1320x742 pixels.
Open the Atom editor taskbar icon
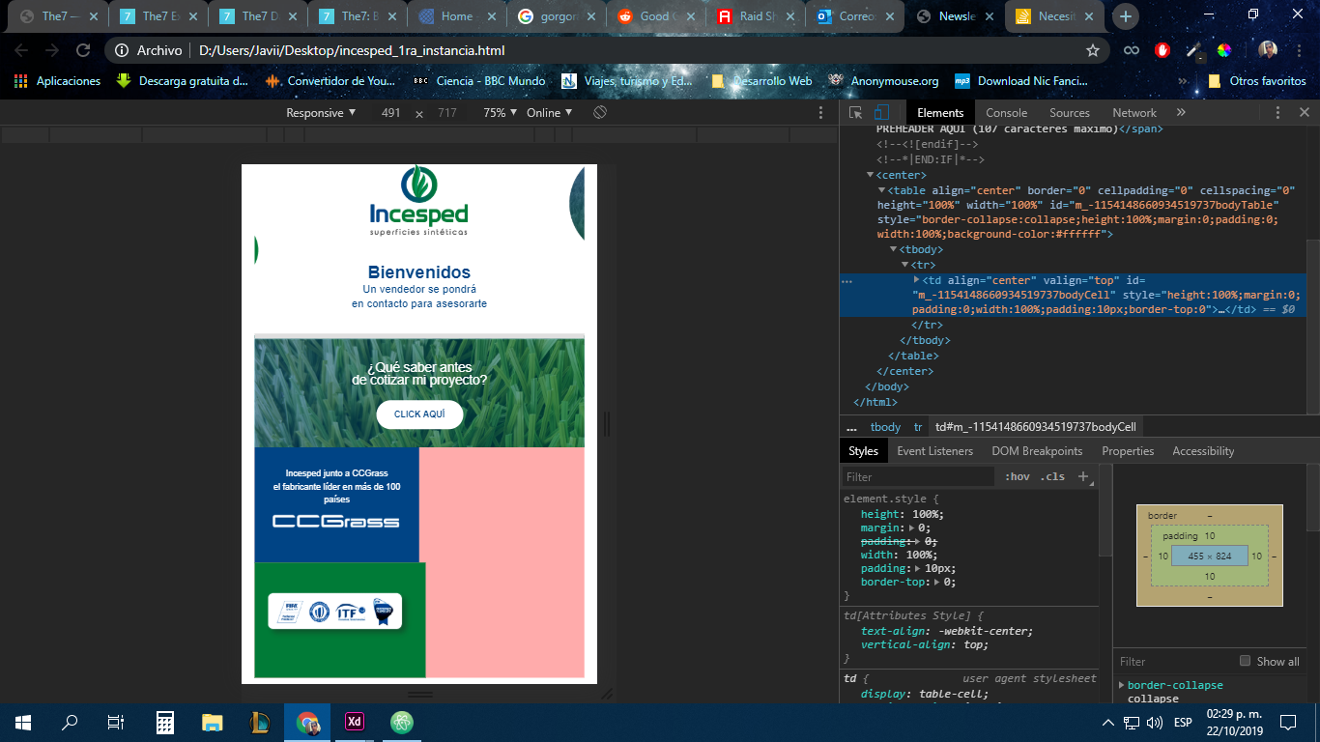pos(402,722)
